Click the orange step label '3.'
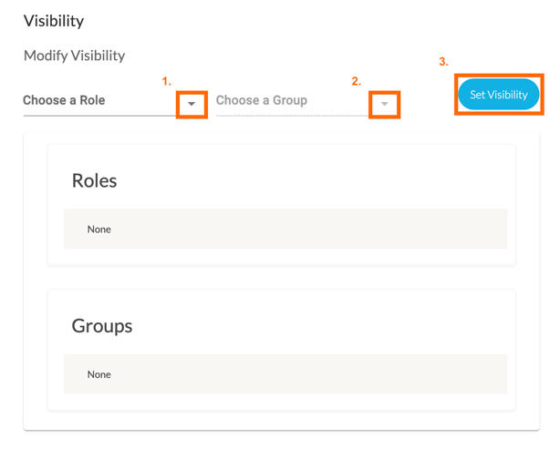Viewport: 560px width, 449px height. pyautogui.click(x=444, y=62)
